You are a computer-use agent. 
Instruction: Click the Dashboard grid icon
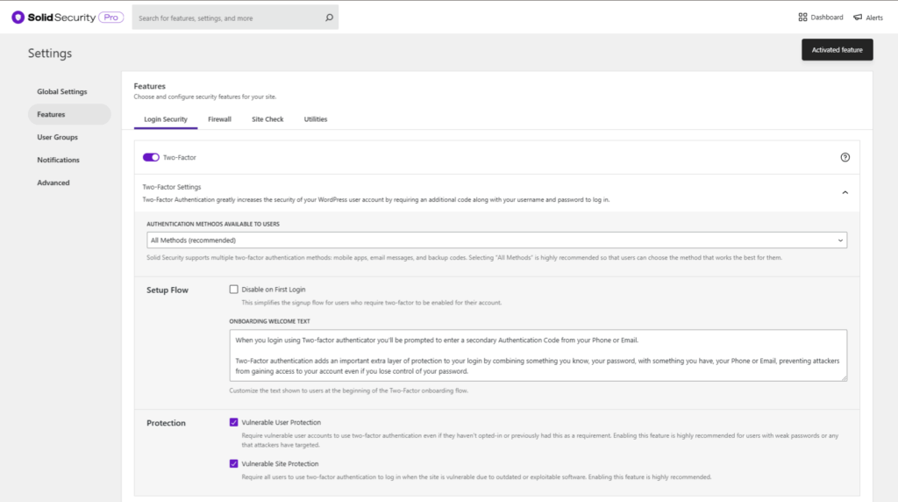[x=802, y=17]
